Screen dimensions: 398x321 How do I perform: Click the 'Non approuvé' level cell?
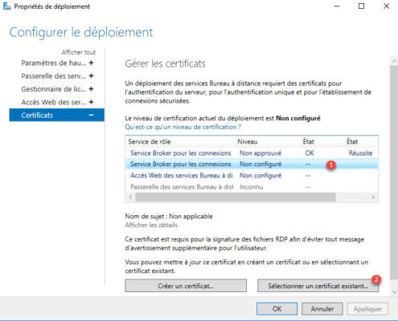pos(261,153)
